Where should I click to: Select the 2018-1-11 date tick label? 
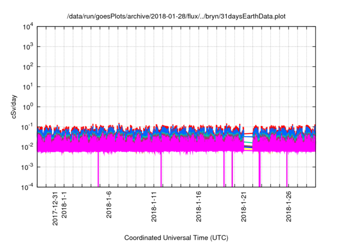(154, 207)
